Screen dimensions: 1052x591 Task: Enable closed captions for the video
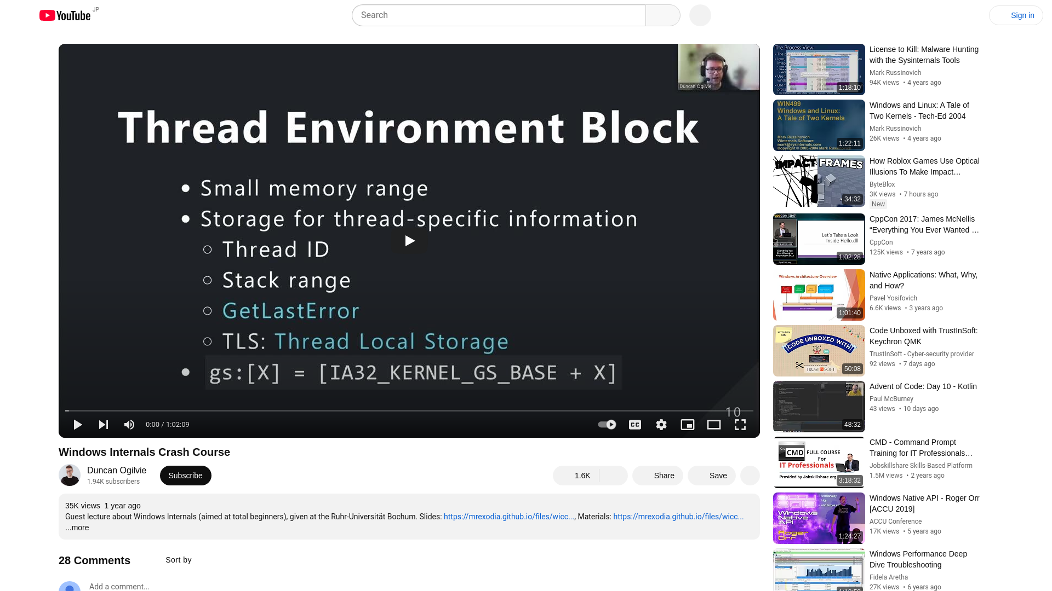point(634,424)
